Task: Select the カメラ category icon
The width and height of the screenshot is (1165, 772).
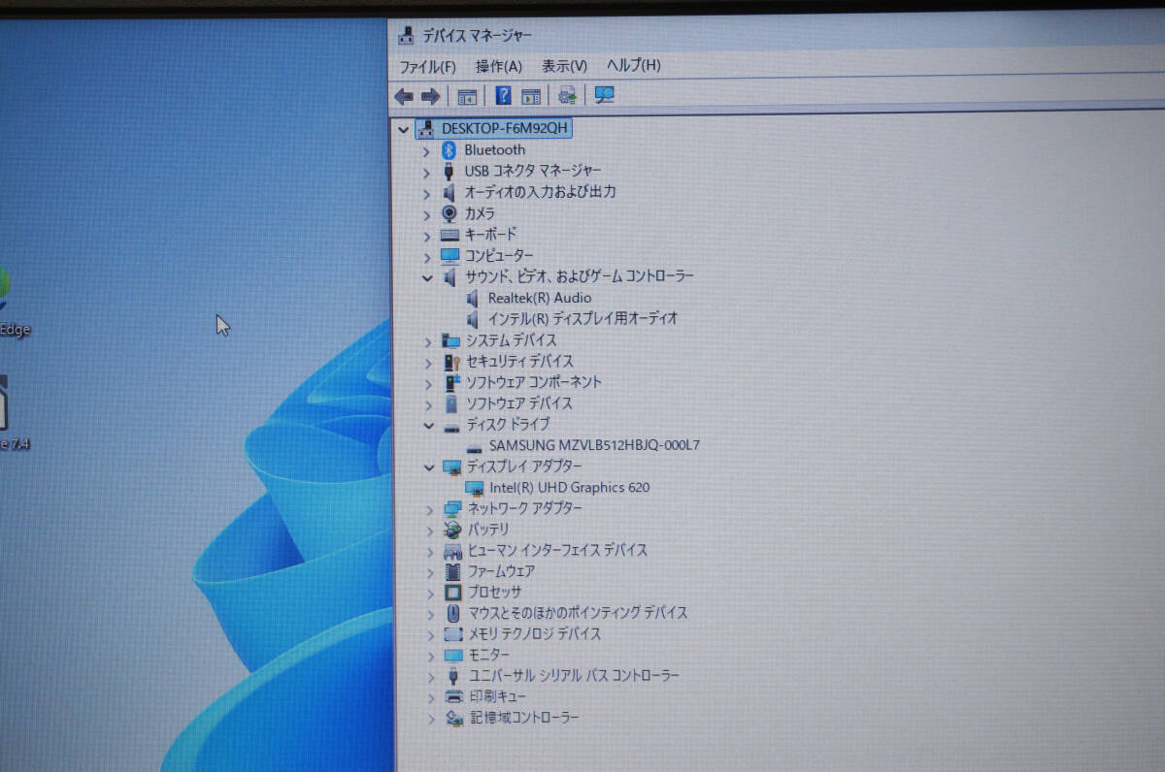Action: (x=449, y=213)
